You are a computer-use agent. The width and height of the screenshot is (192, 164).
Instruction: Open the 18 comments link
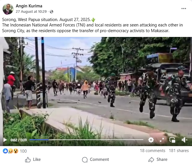click(x=152, y=151)
